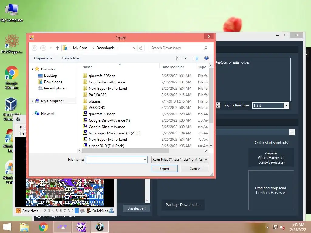Click the question block icon in the emulator
311x233 pixels.
(x=19, y=211)
